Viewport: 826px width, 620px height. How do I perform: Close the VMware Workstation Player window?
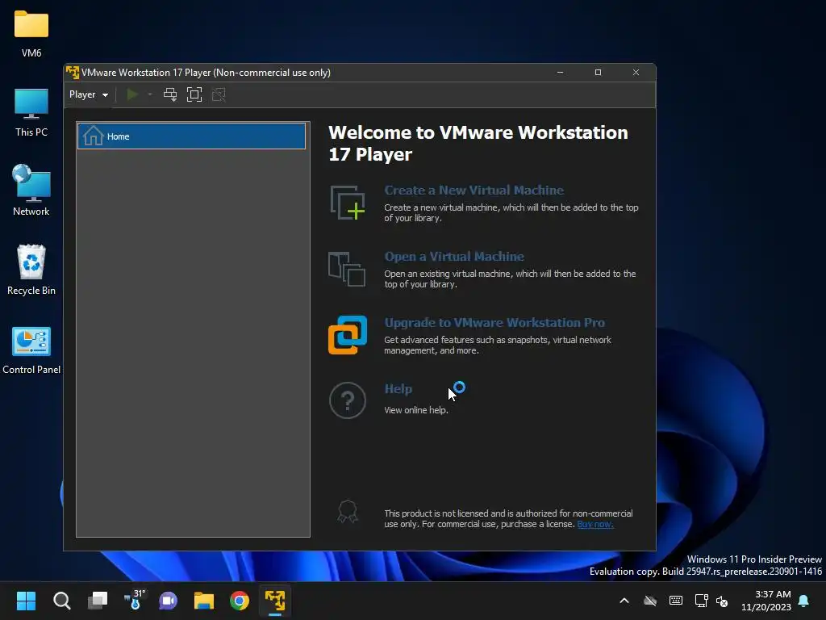pos(636,72)
